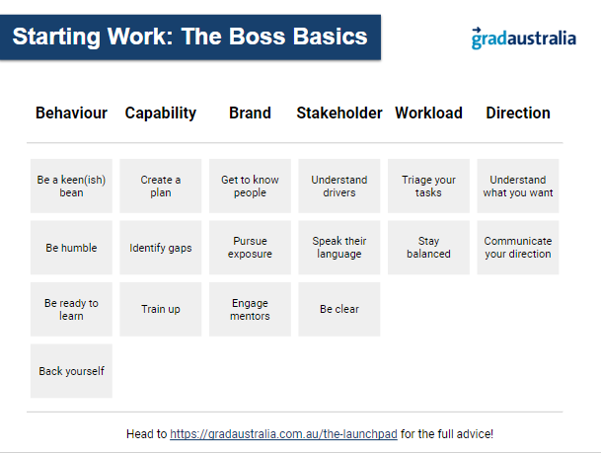Select the 'Be ready to learn' tile

click(71, 309)
